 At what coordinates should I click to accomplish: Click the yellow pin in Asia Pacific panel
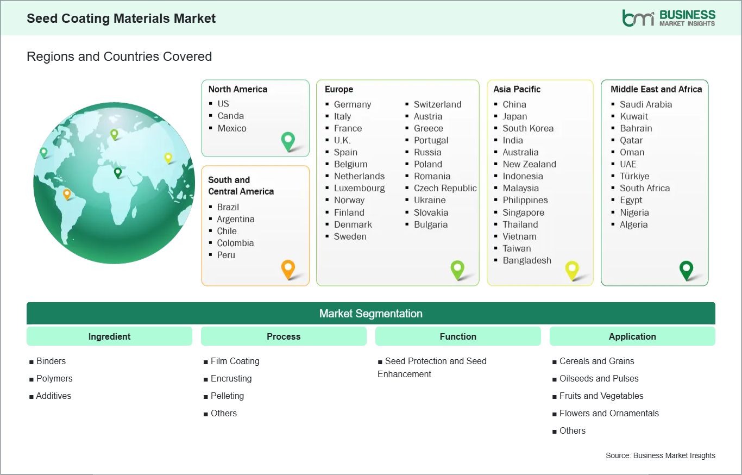(x=572, y=270)
